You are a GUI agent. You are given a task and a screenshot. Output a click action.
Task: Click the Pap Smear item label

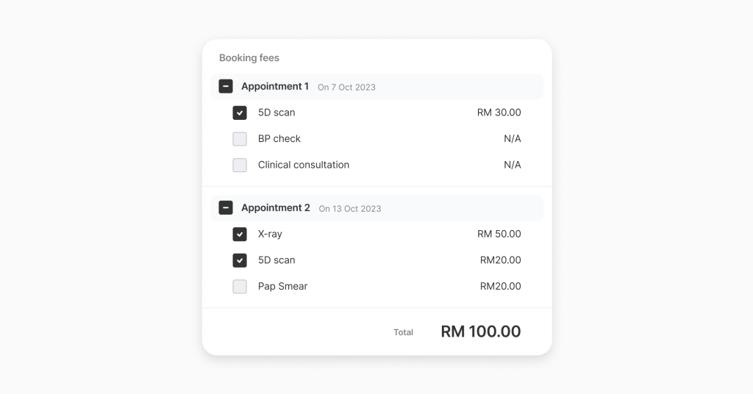pos(282,286)
